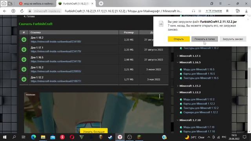Image resolution: width=251 pixels, height=141 pixels.
Task: Open the ad options three-dot menu
Action: point(160,96)
